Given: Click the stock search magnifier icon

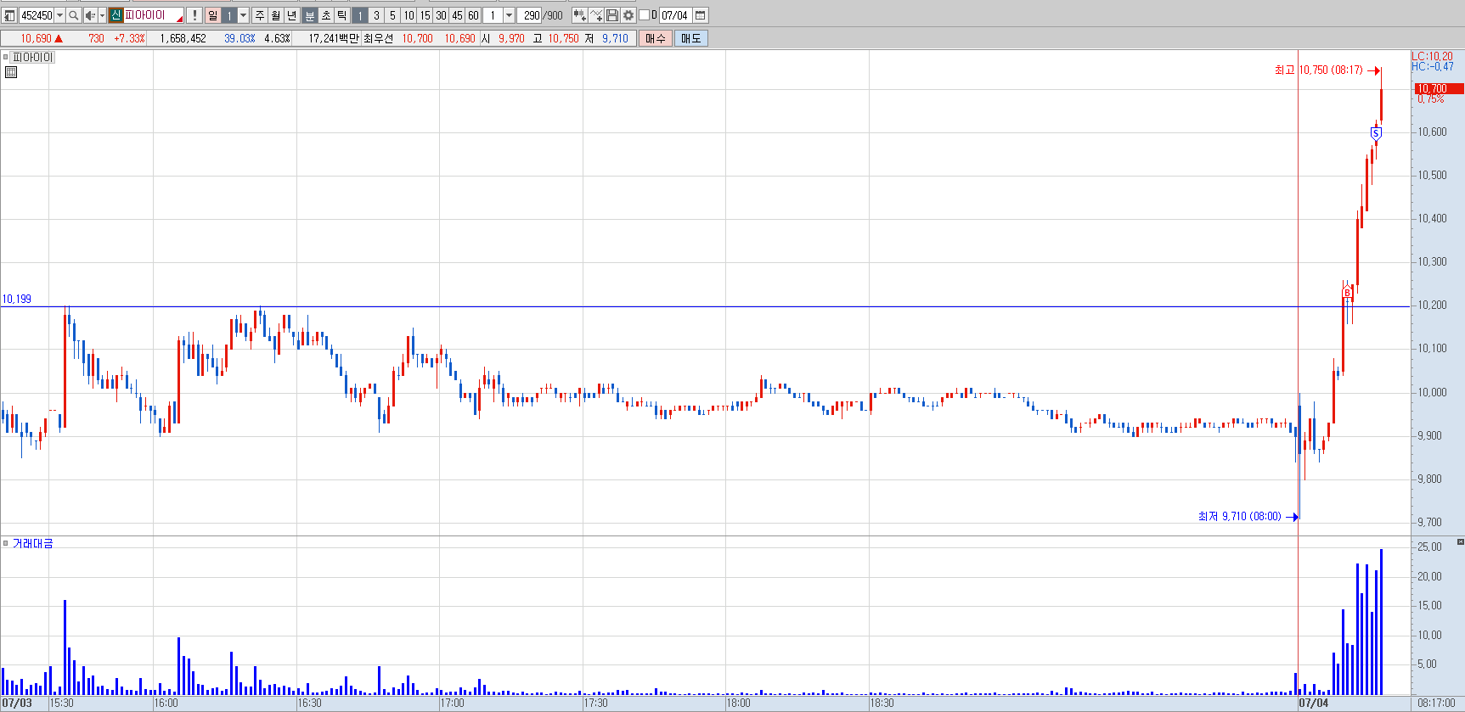Looking at the screenshot, I should point(73,15).
